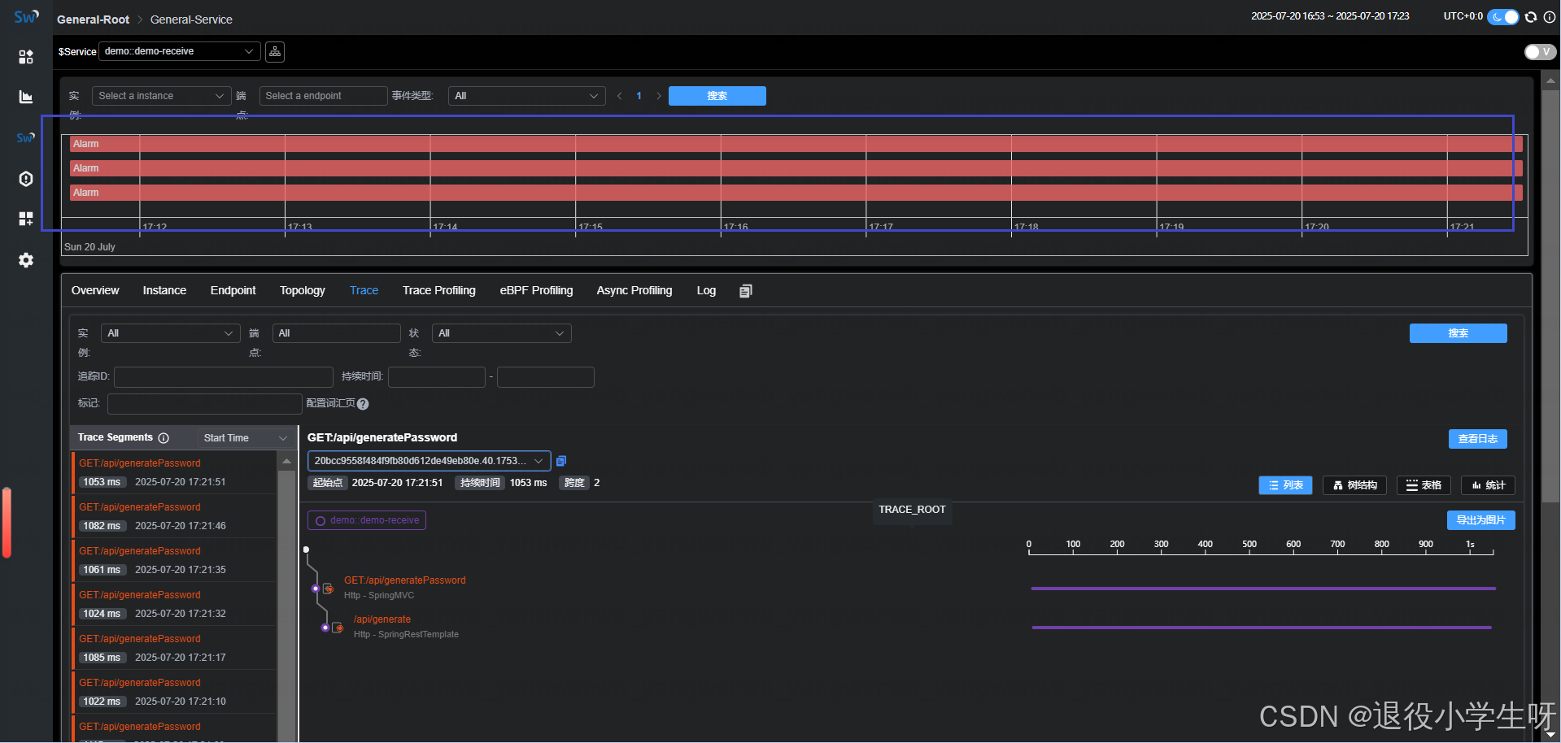
Task: Click the trace filter 搜索 button
Action: pos(1459,333)
